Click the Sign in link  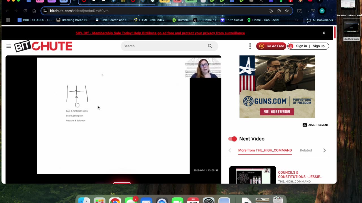[301, 46]
